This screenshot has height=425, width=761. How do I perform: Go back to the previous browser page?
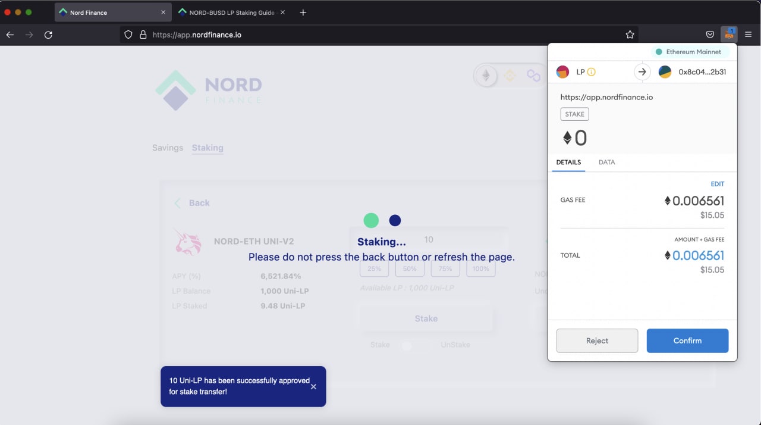point(10,35)
